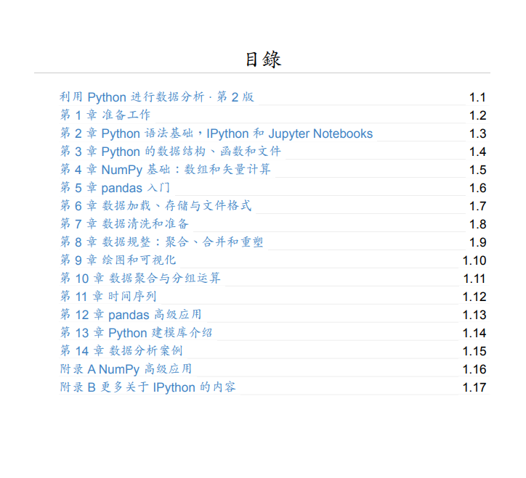The image size is (526, 478).
Task: Open link 利用 Python 进行数据分析 · 第 2 版
Action: point(157,97)
